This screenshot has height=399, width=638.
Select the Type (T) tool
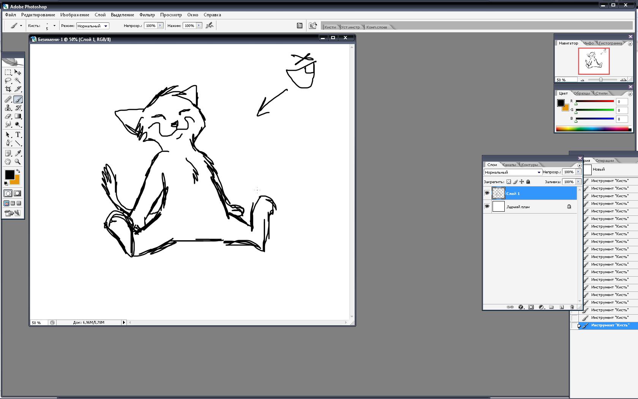pyautogui.click(x=18, y=135)
